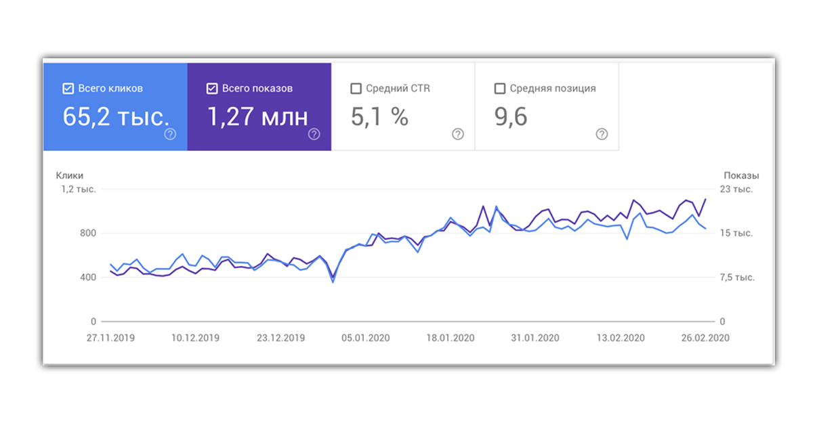Viewport: 817px width, 423px height.
Task: Enable the Средняя позиция checkbox
Action: click(x=500, y=88)
